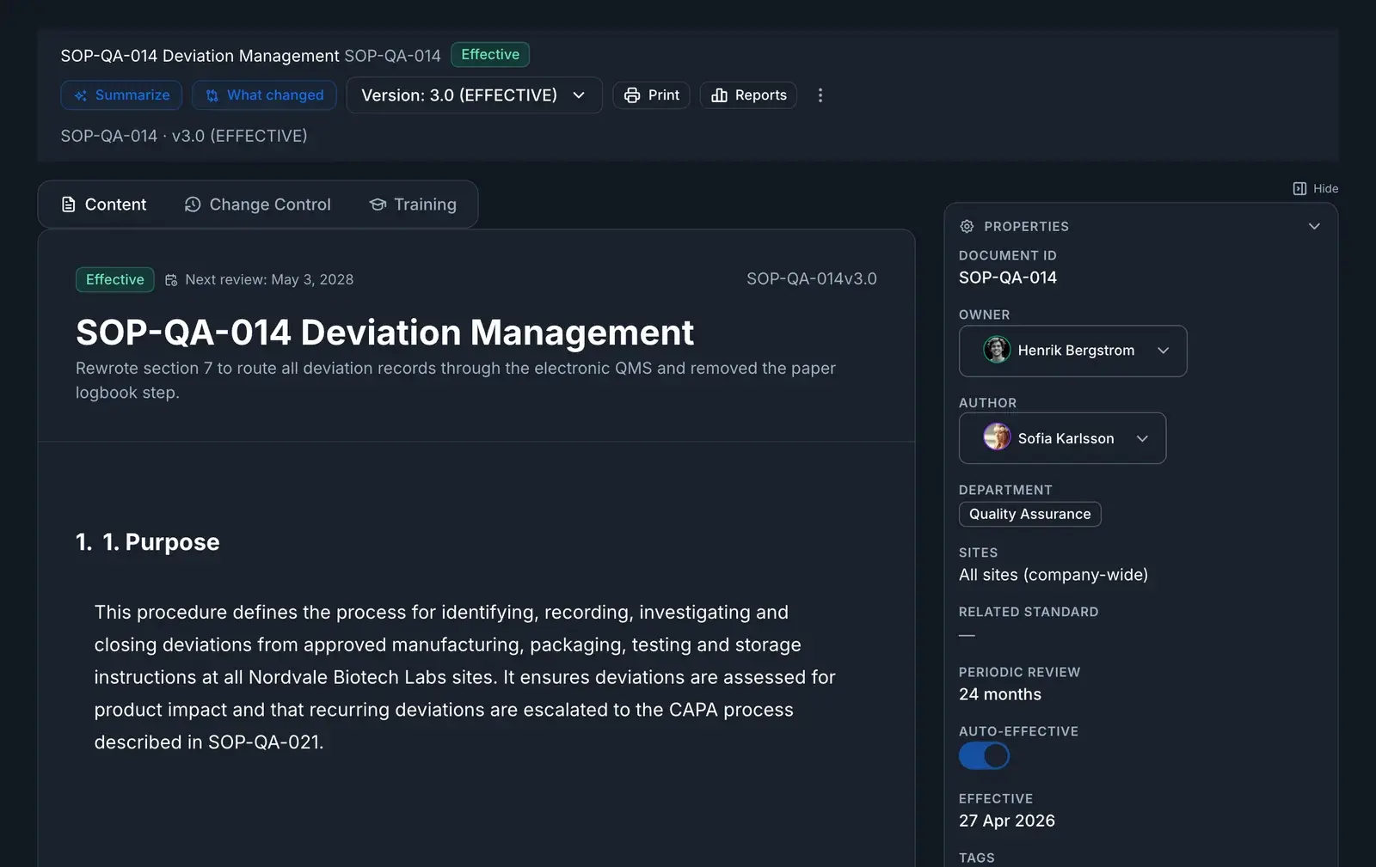Click the 'SOP-QA-014v3.0' label
1376x867 pixels.
coord(812,279)
